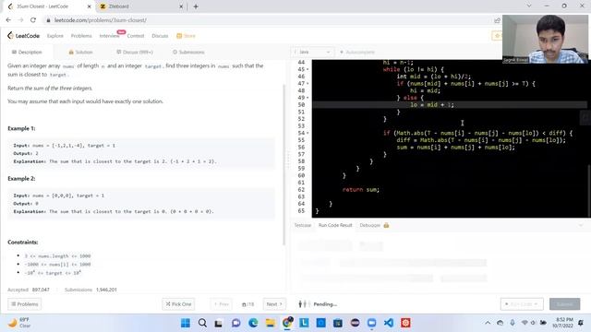Image resolution: width=591 pixels, height=332 pixels.
Task: Close the 3Sum Closest tab
Action: pyautogui.click(x=89, y=6)
